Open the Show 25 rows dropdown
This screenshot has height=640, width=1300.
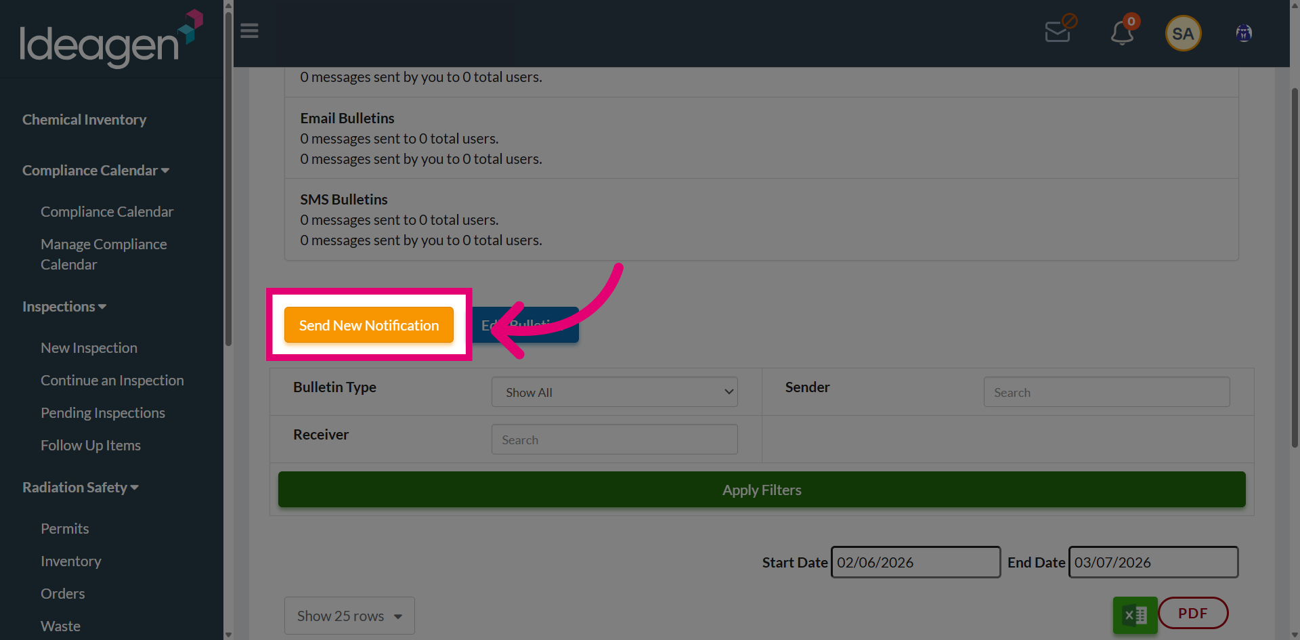(349, 616)
